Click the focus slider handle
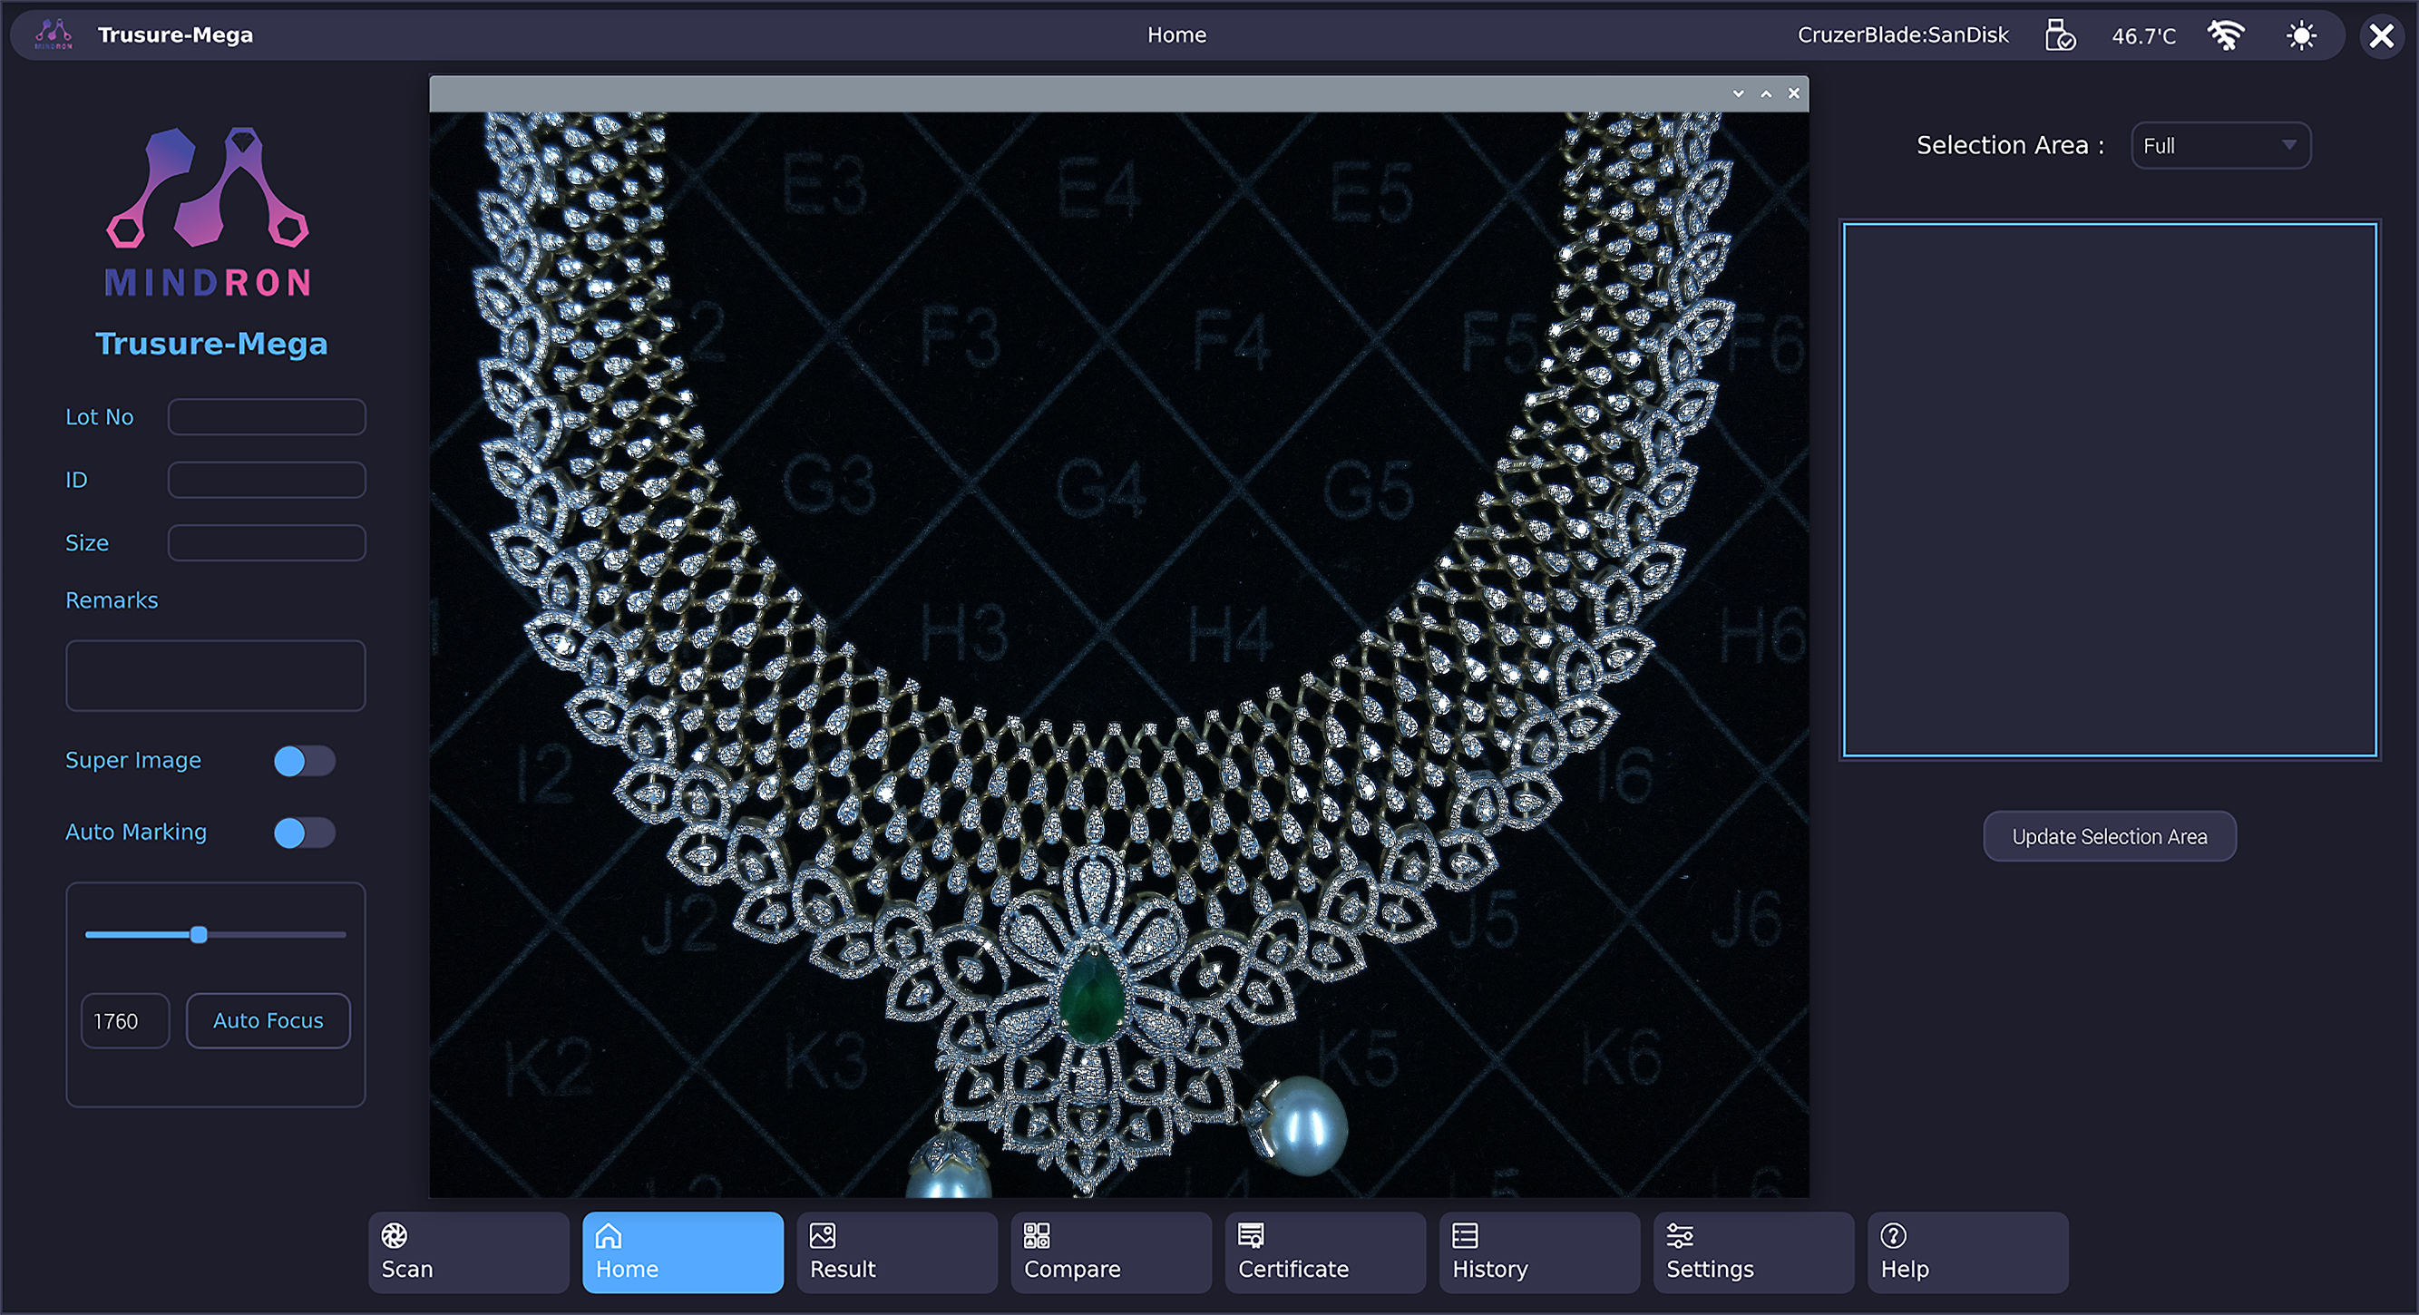 click(x=199, y=935)
